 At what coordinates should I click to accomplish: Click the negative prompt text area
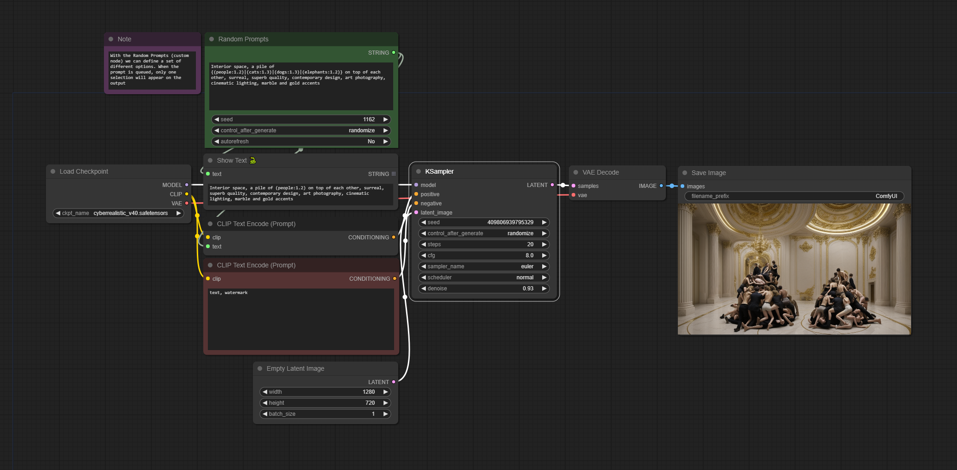click(301, 319)
